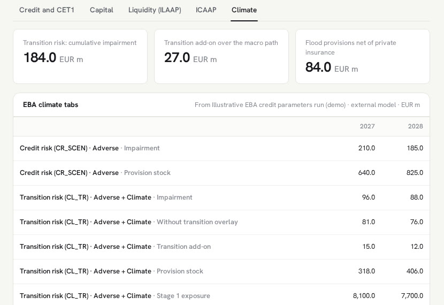Click the Illustrative EBA credit parameters source note
The height and width of the screenshot is (305, 444).
pos(307,105)
